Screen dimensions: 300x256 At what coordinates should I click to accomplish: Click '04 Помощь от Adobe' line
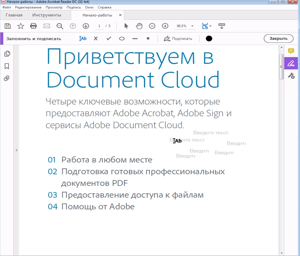click(x=91, y=207)
